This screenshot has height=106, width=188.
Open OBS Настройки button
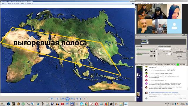tap(179, 56)
